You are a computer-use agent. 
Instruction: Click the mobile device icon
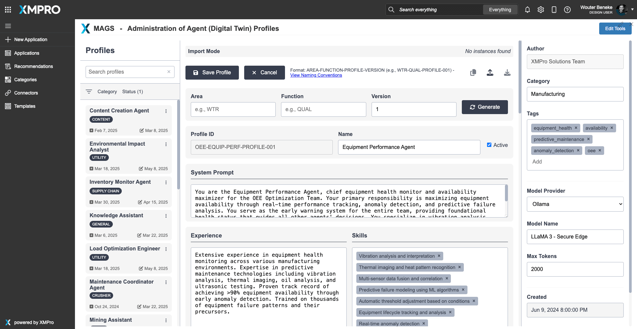pyautogui.click(x=554, y=10)
